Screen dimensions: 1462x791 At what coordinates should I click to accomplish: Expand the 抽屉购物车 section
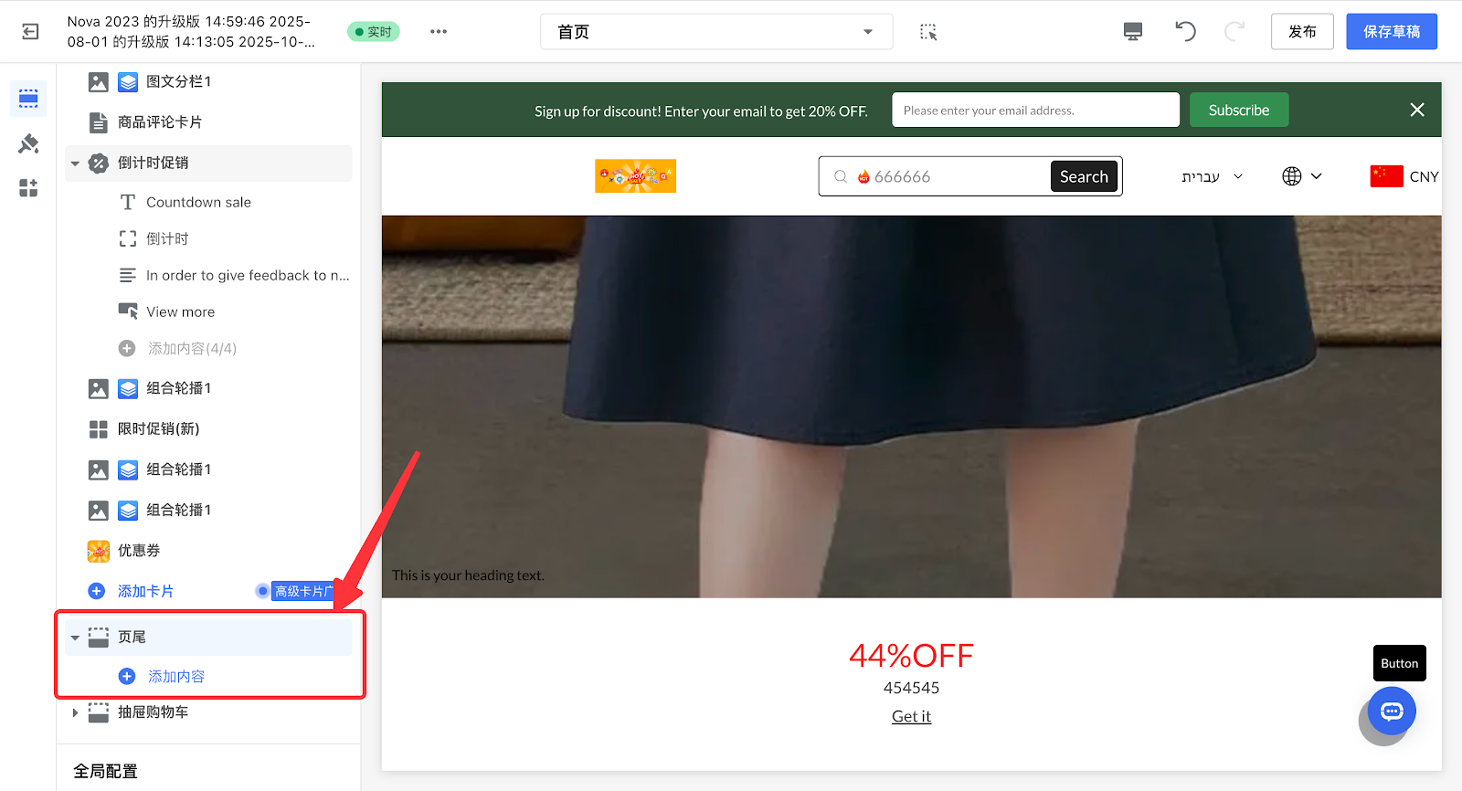pos(75,712)
